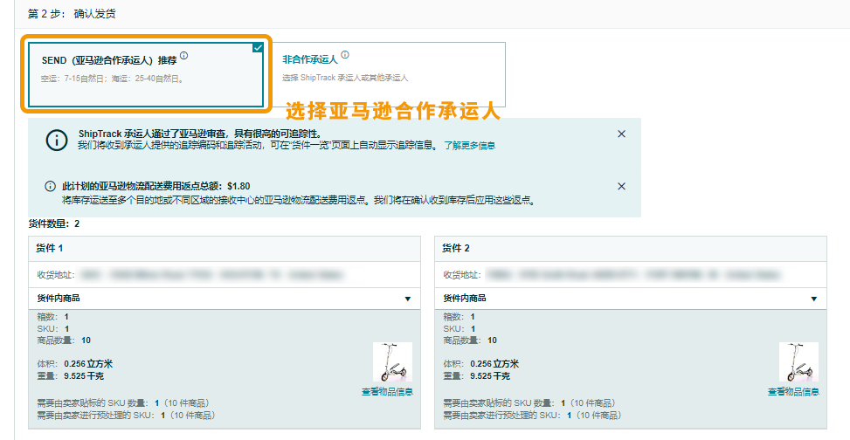Dismiss the ShipTrack 承运人 notice banner

[621, 134]
